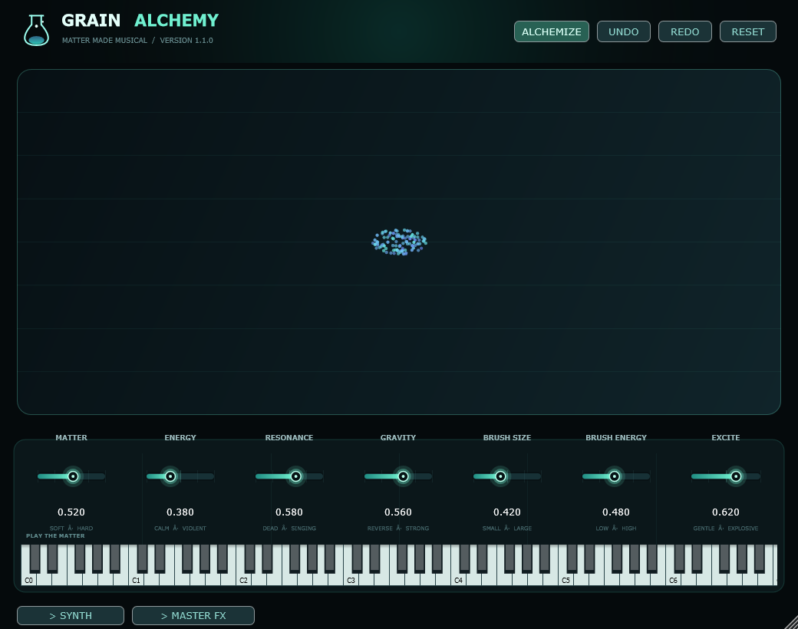Click the Energy slider knob
This screenshot has height=629, width=798.
click(170, 476)
